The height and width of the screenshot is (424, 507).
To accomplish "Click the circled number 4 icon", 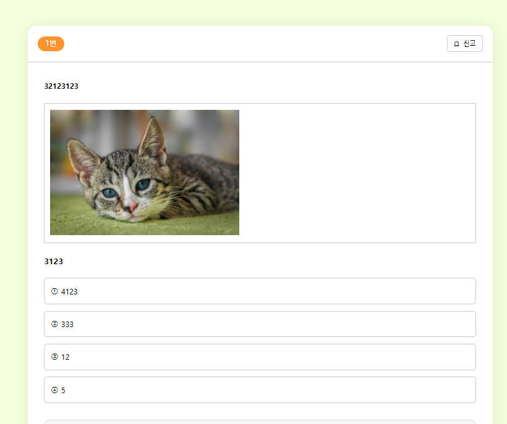I will pos(54,390).
